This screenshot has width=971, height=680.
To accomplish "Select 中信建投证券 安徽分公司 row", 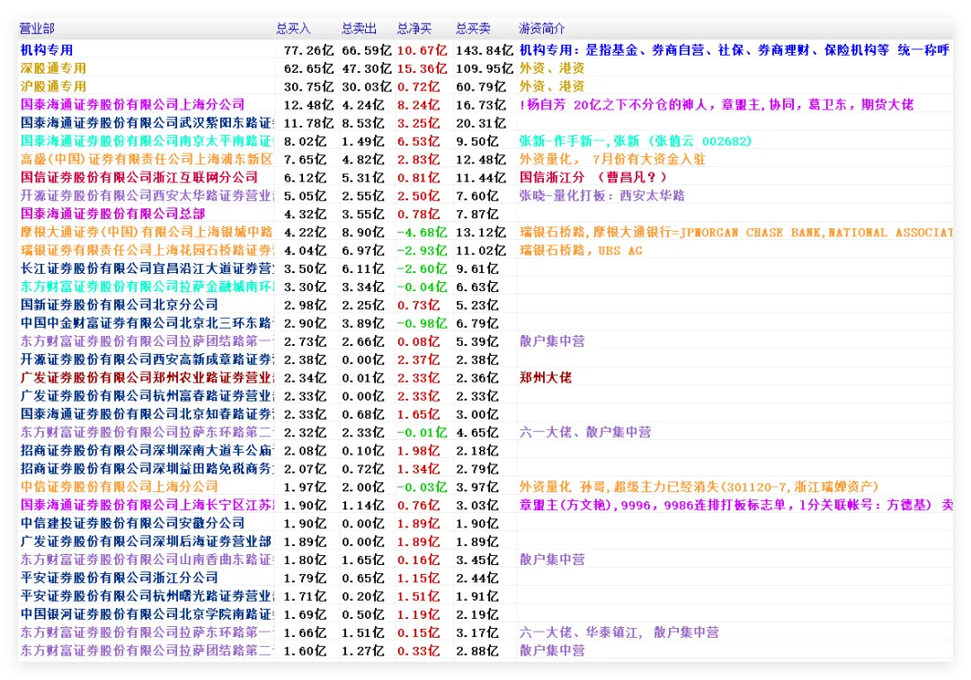I will click(x=132, y=524).
